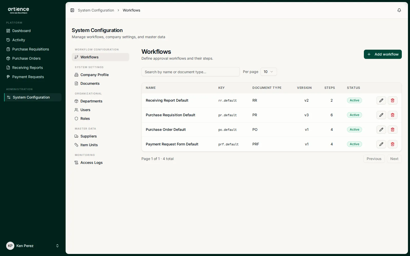Click the KP user avatar
Screen dimensions: 410x256
10,246
